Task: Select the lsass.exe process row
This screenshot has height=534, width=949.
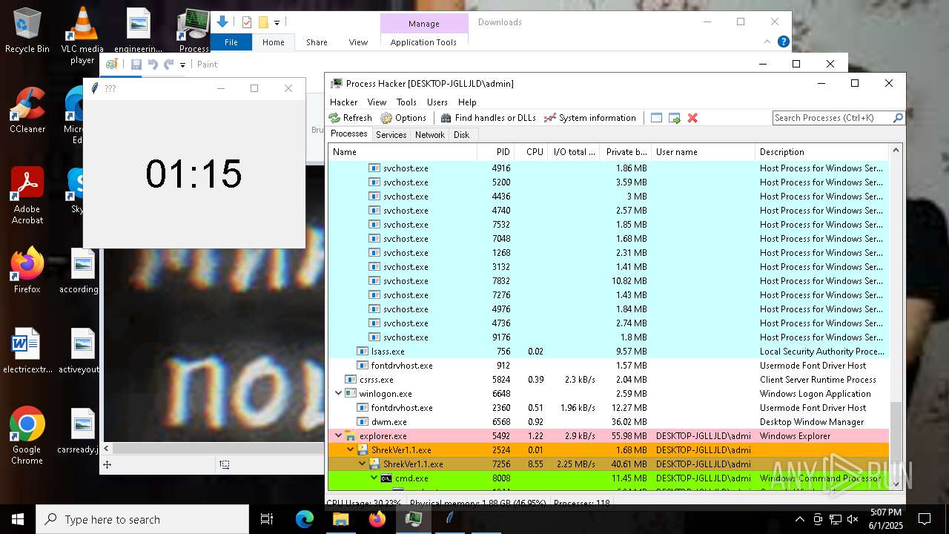Action: pos(609,352)
